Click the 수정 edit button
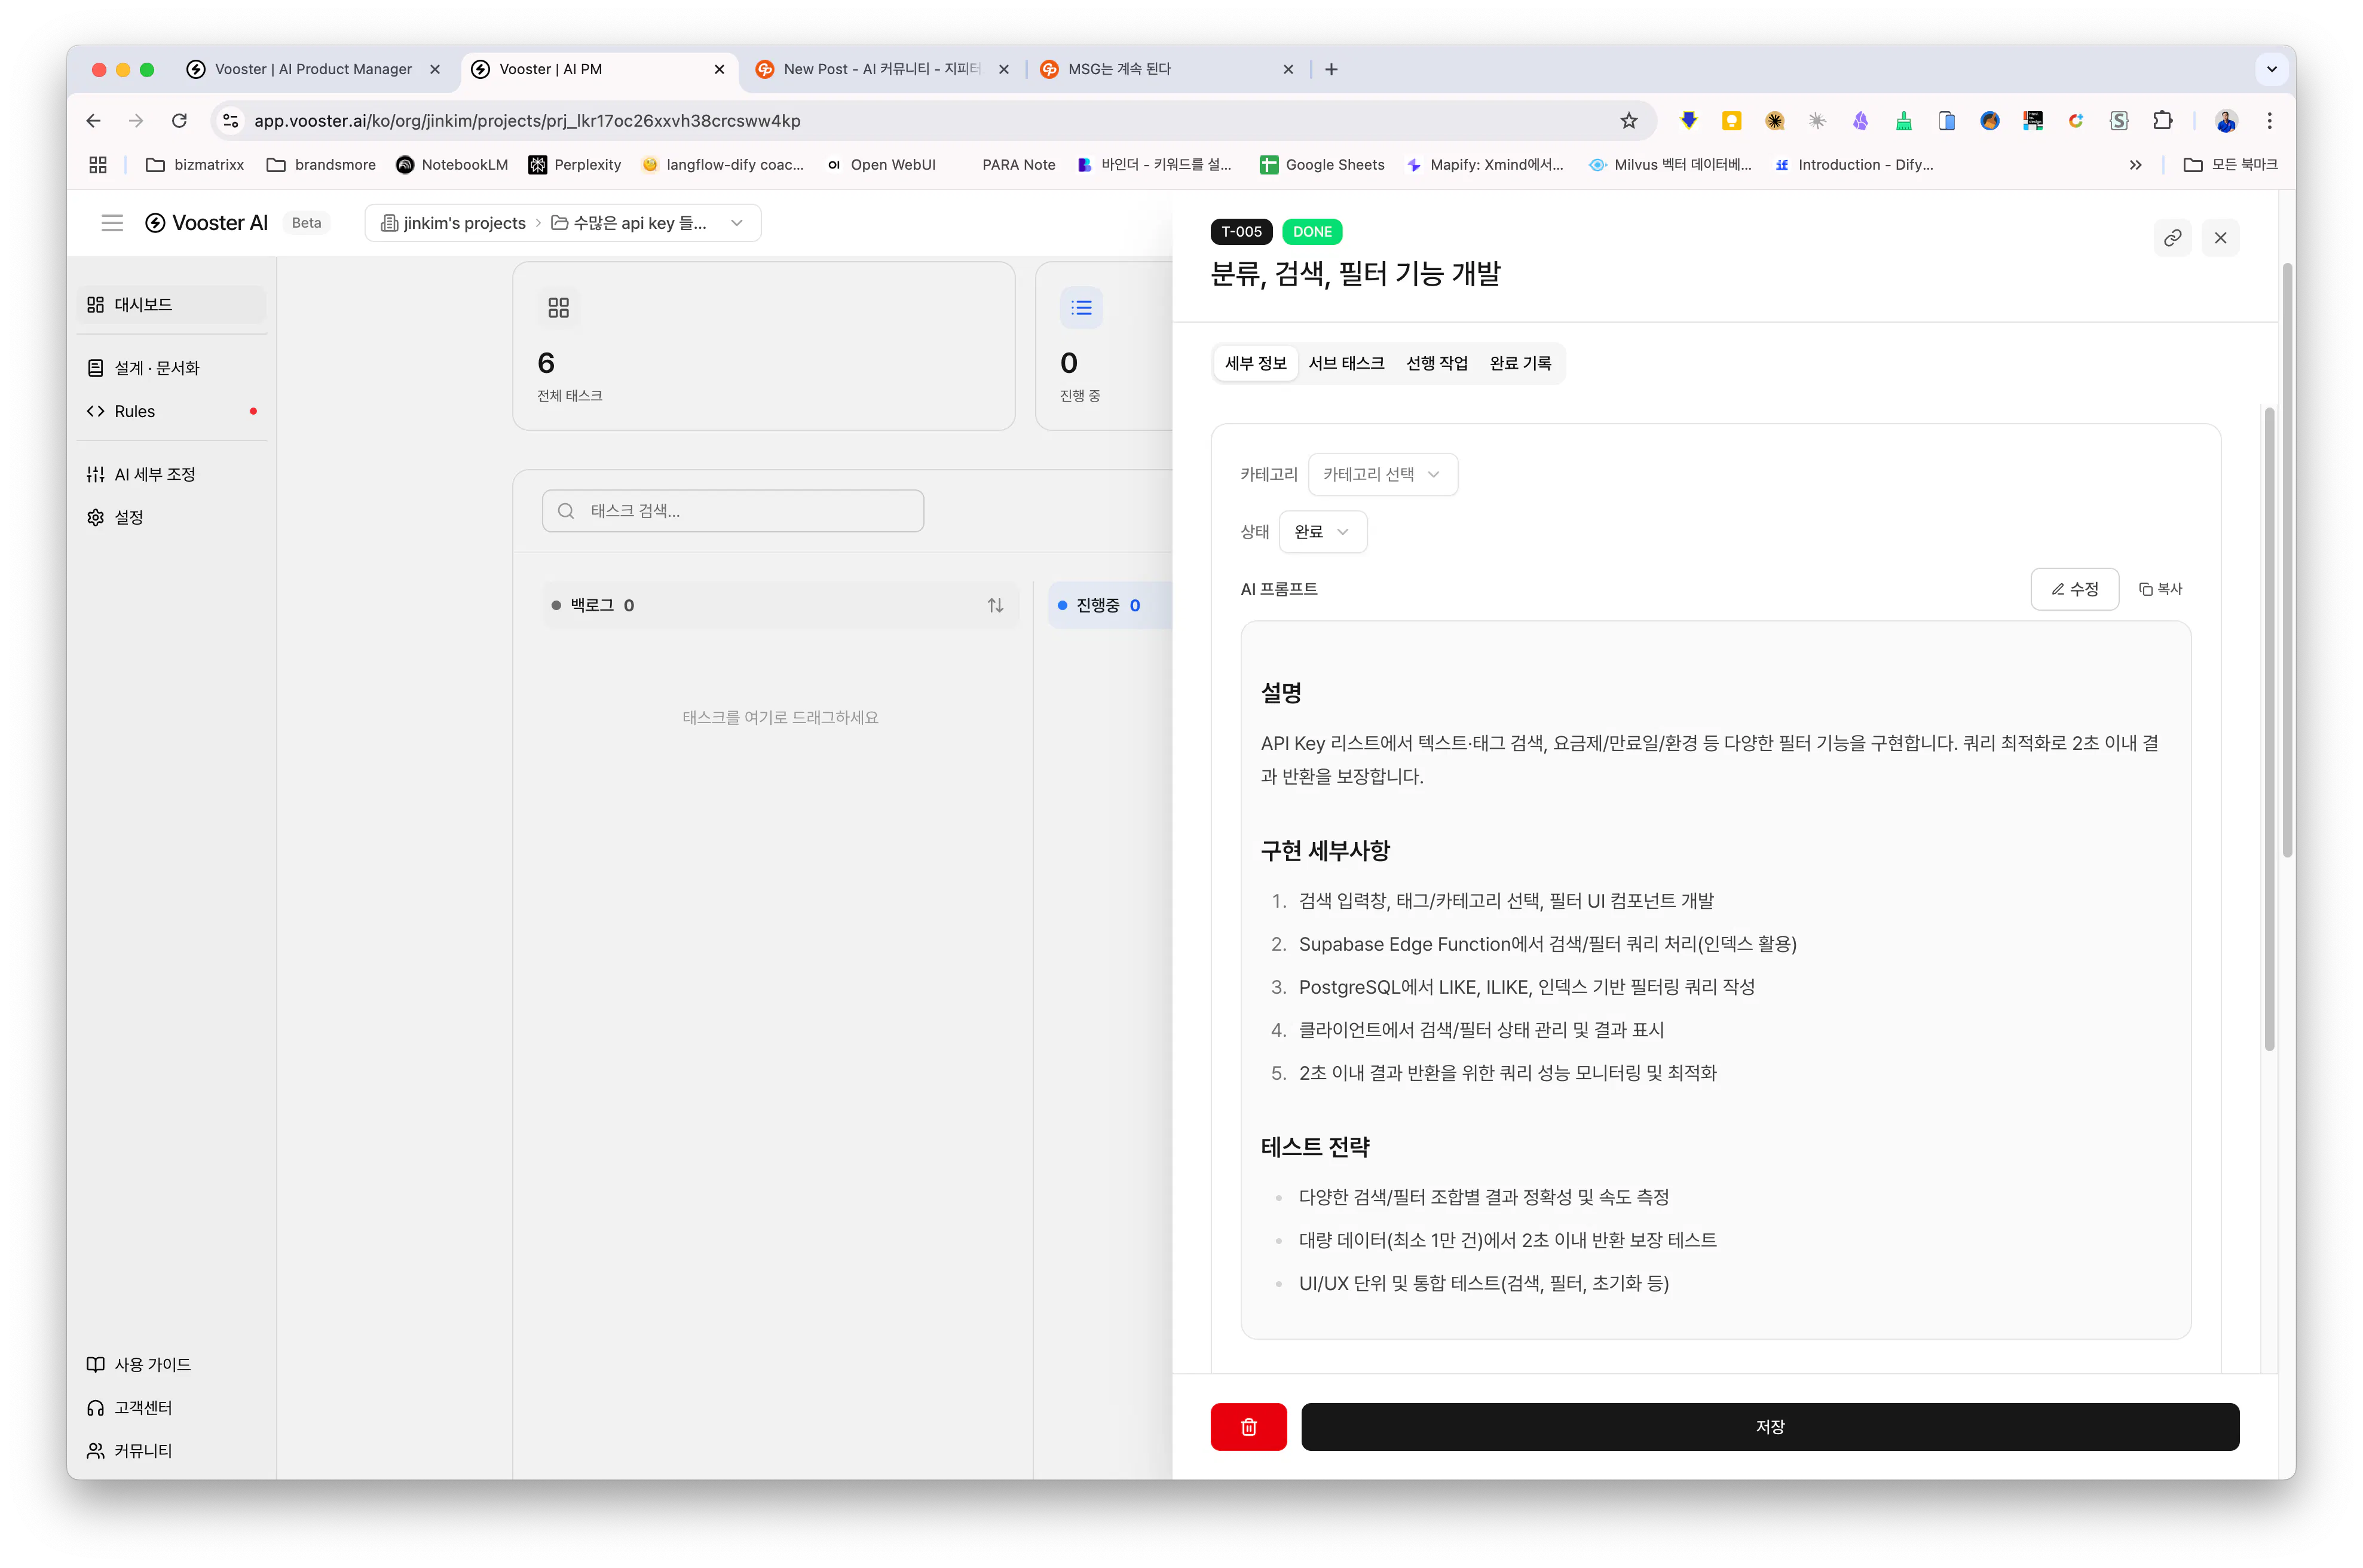Viewport: 2363px width, 1568px height. coord(2074,589)
